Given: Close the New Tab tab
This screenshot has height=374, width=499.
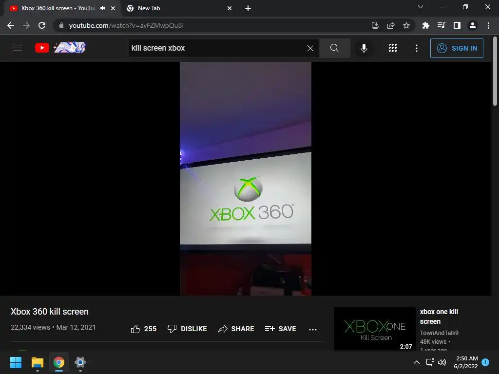Looking at the screenshot, I should pyautogui.click(x=230, y=8).
